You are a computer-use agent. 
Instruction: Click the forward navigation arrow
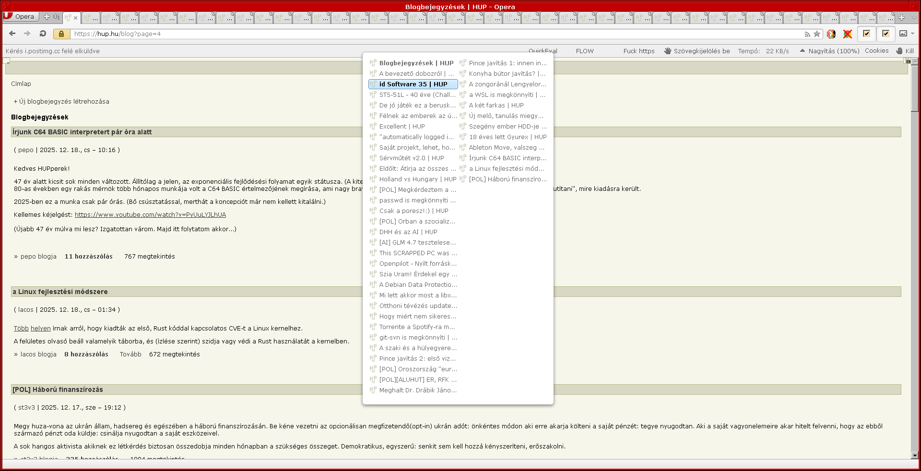[27, 34]
